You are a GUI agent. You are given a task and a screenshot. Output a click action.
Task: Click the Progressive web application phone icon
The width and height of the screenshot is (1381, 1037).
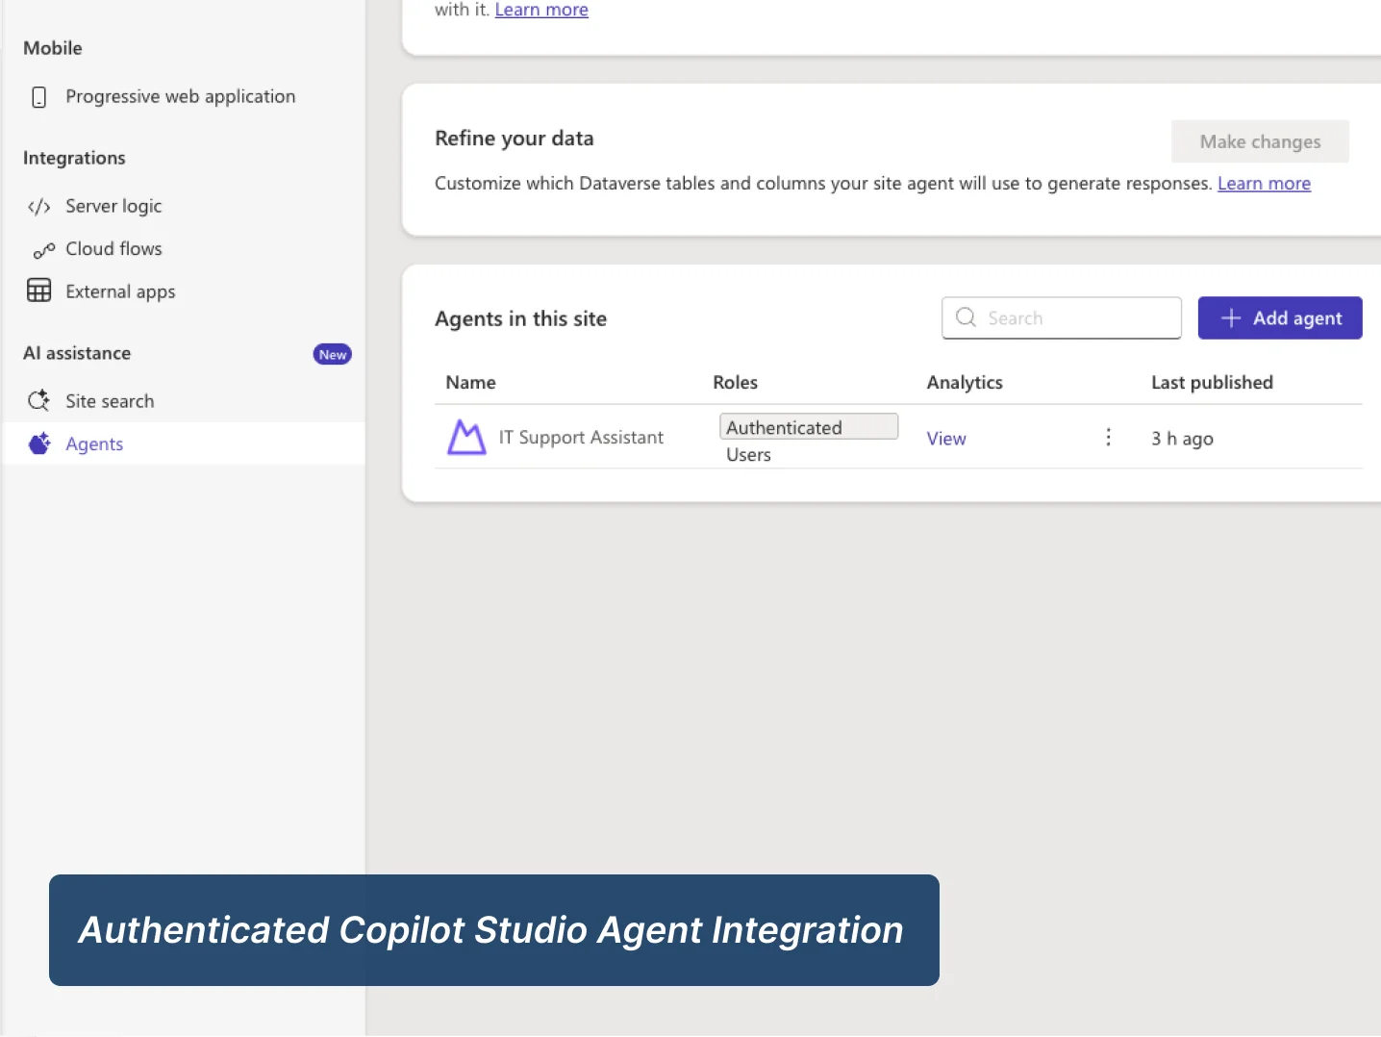pos(39,97)
